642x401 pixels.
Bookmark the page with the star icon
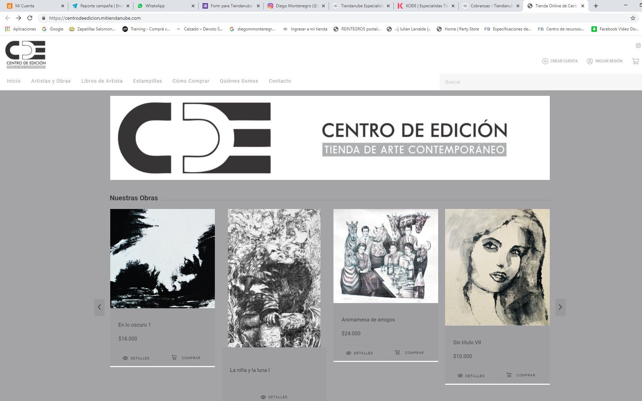[x=633, y=18]
